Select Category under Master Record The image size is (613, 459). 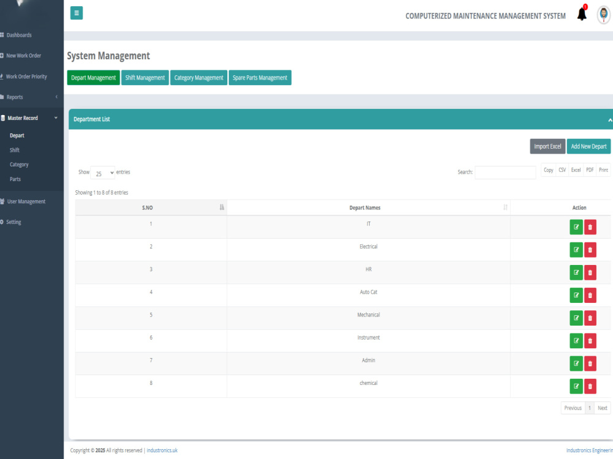pos(19,165)
